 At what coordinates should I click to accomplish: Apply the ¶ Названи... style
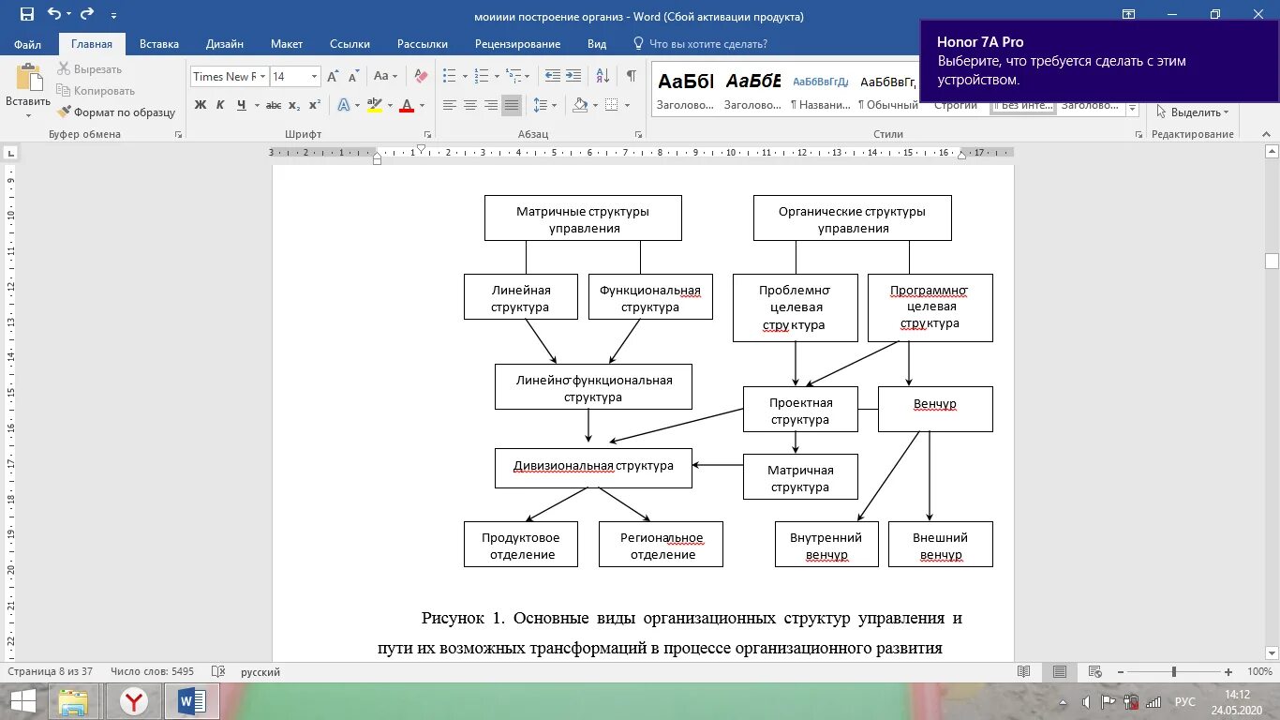tap(820, 89)
